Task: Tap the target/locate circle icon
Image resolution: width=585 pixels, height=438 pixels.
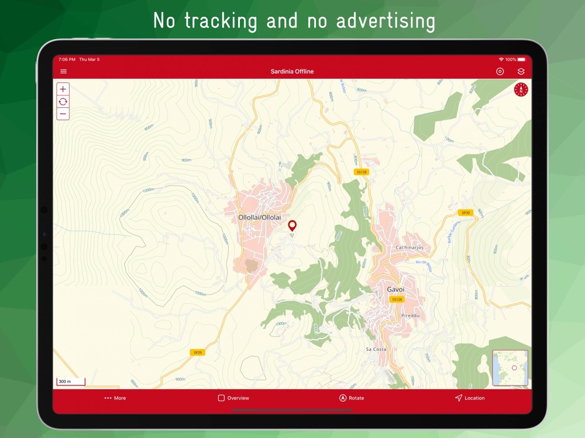Action: tap(500, 71)
